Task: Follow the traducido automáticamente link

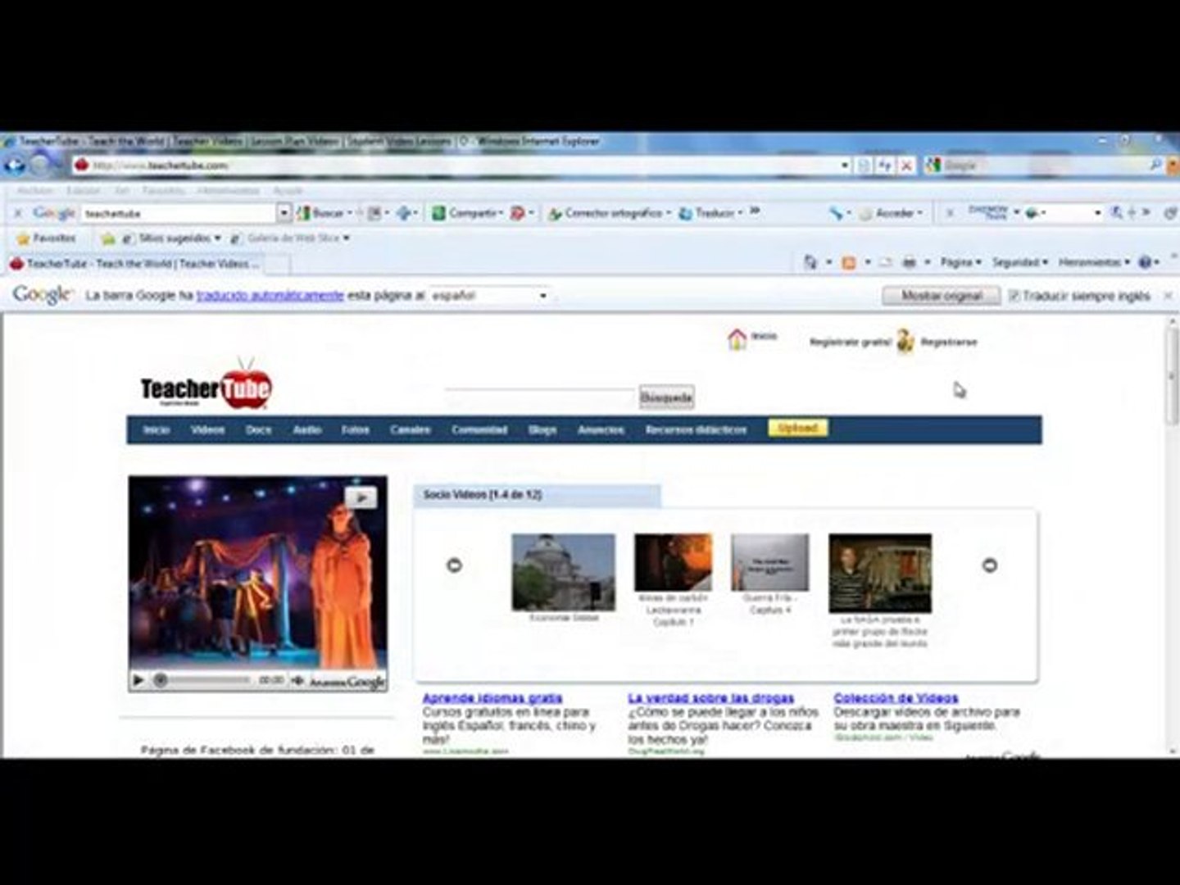Action: pos(270,295)
